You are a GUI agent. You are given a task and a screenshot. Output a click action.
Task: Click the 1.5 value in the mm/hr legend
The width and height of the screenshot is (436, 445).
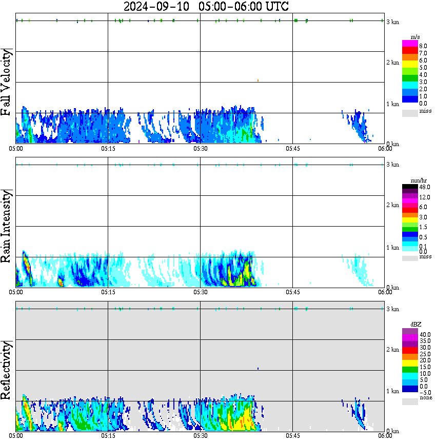423,227
